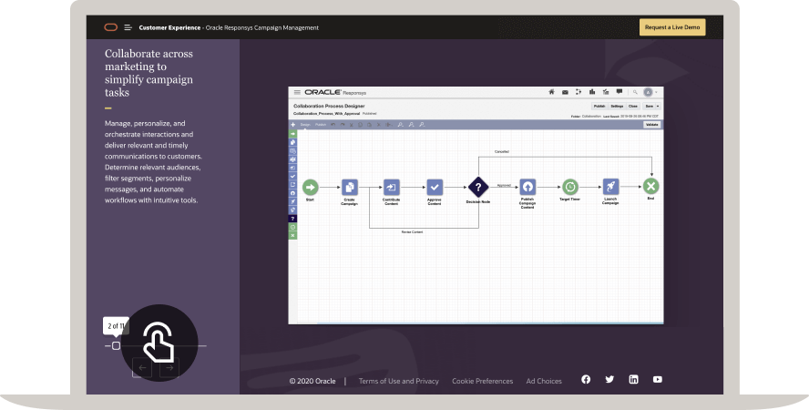Open the user avatar dropdown in Responsys

(650, 92)
